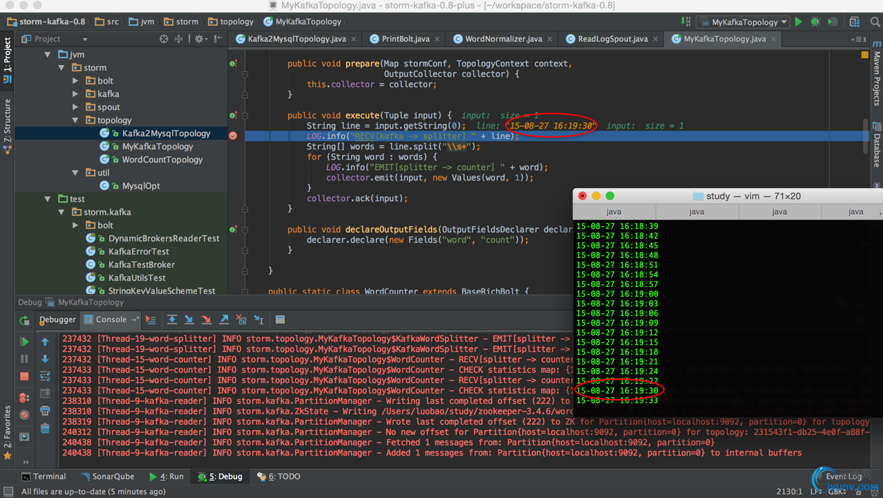Collapse the topology package
The width and height of the screenshot is (883, 498).
coord(75,120)
